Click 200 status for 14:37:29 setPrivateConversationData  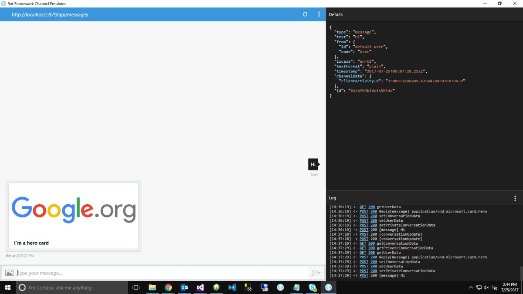point(374,271)
